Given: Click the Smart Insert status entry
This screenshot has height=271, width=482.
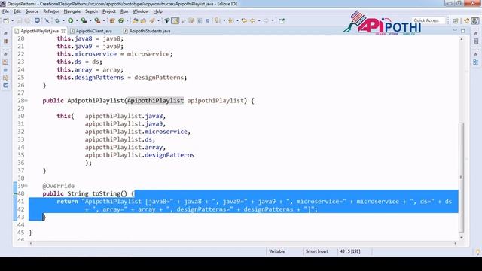Looking at the screenshot, I should (x=316, y=251).
